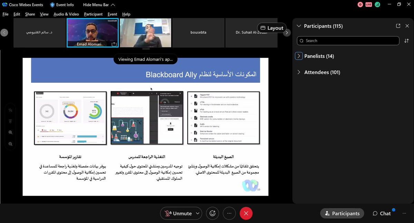Viewport: 414px width, 223px height.
Task: Click the institutional report dashboard image
Action: click(70, 118)
